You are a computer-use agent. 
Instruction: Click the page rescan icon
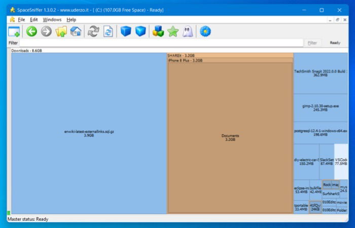pyautogui.click(x=108, y=31)
